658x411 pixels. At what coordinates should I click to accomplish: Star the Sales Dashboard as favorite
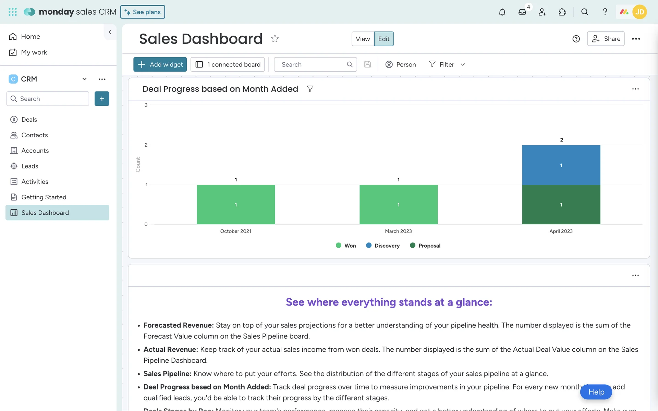tap(275, 39)
